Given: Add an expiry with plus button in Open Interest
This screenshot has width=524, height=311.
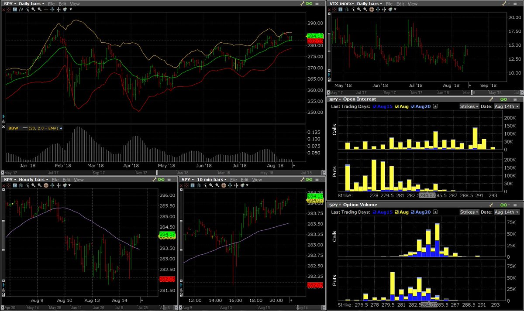Looking at the screenshot, I should point(435,106).
